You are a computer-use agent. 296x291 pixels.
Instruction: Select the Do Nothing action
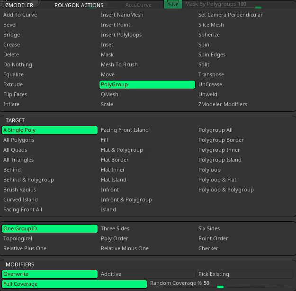(x=18, y=64)
